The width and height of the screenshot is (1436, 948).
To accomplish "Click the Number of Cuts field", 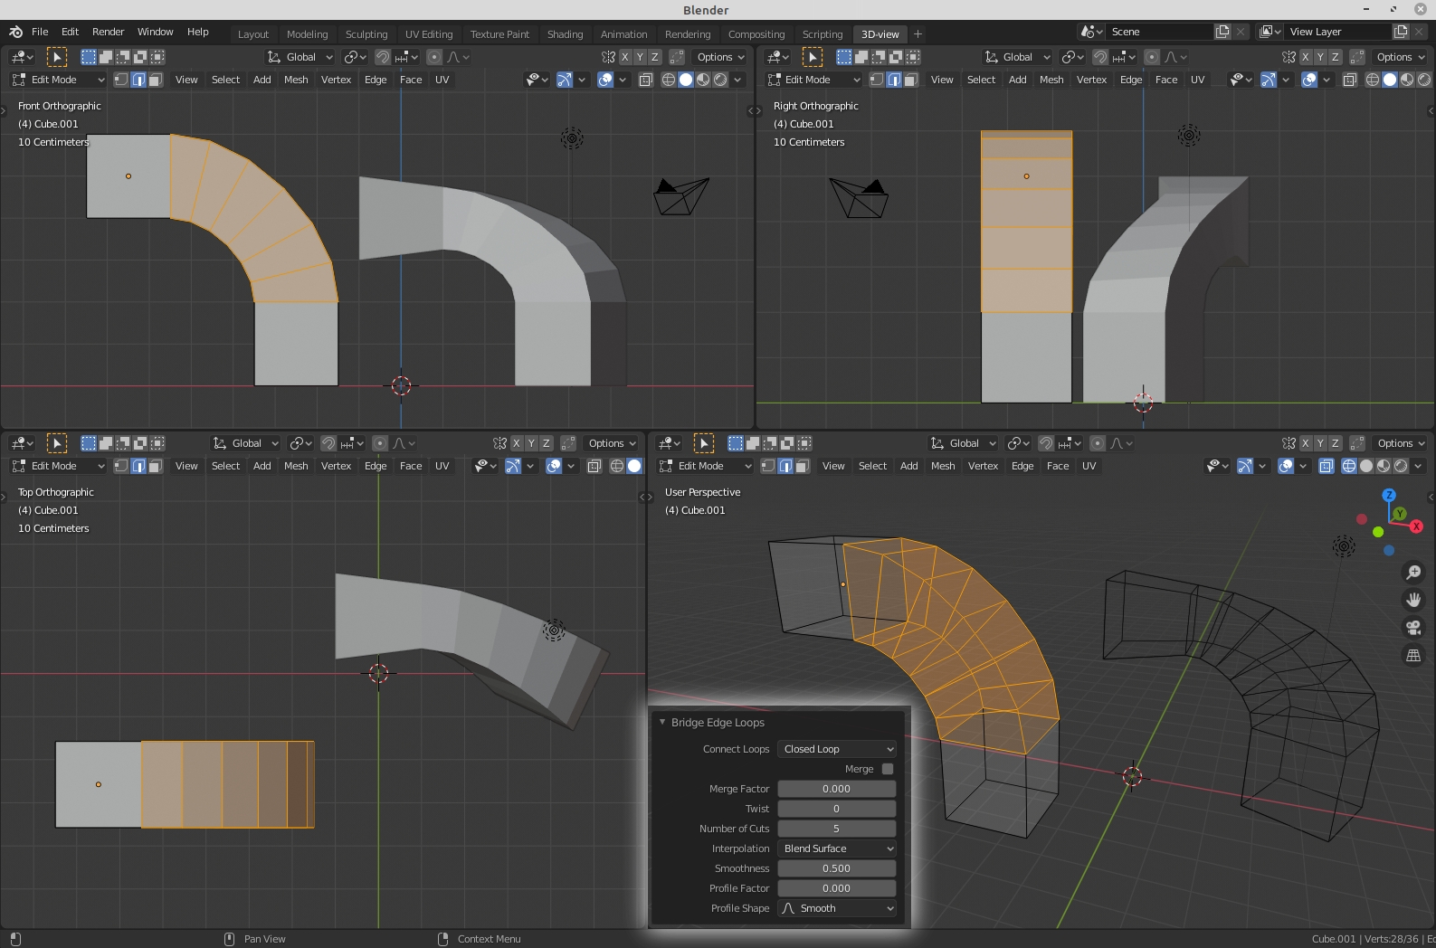I will click(x=836, y=829).
